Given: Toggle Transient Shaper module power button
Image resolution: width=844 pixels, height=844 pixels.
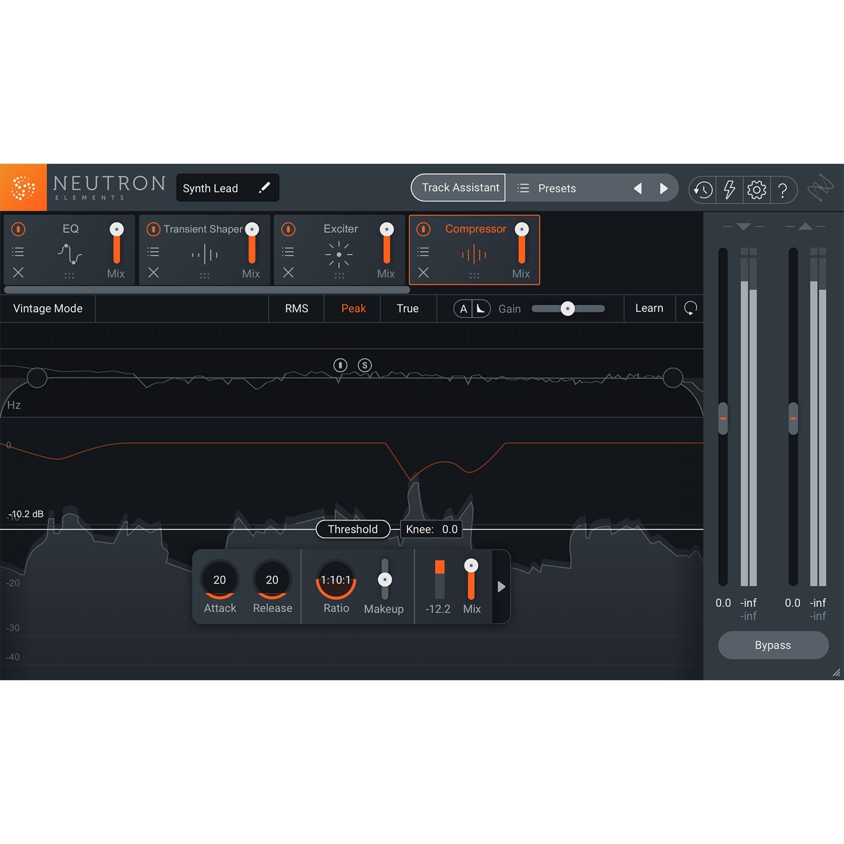Looking at the screenshot, I should pyautogui.click(x=153, y=229).
